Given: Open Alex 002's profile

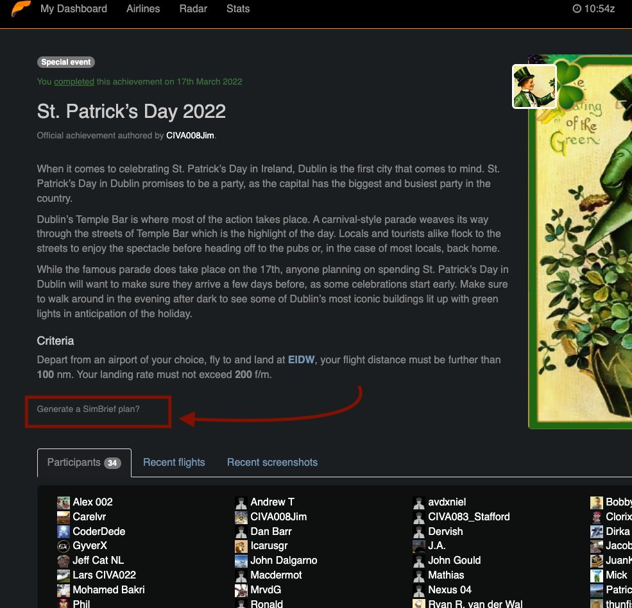Looking at the screenshot, I should click(x=92, y=502).
